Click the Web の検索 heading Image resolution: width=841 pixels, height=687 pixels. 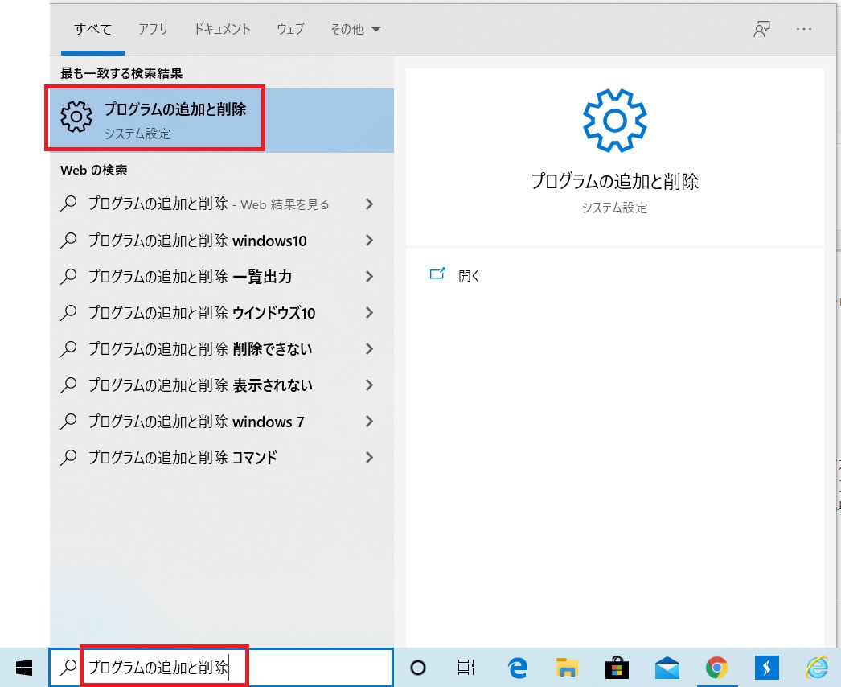(94, 170)
